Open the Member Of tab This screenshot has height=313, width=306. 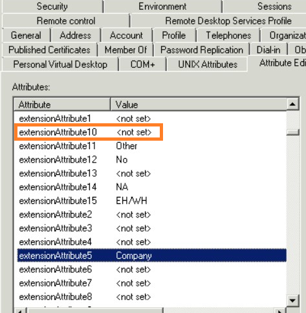pos(126,50)
